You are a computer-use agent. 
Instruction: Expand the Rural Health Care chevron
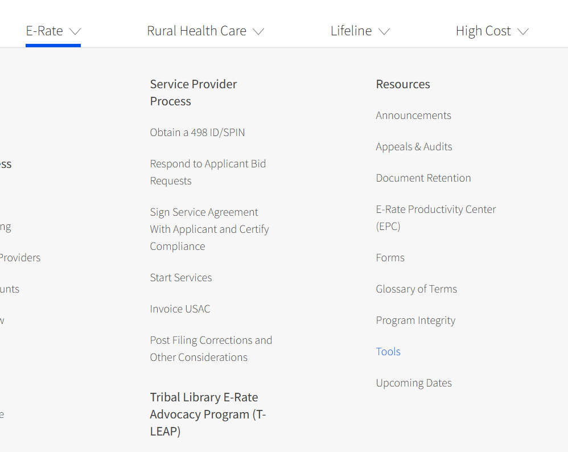[258, 31]
